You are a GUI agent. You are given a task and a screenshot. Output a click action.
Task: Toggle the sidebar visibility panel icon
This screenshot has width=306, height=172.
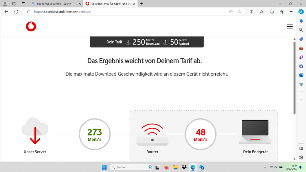click(301, 149)
